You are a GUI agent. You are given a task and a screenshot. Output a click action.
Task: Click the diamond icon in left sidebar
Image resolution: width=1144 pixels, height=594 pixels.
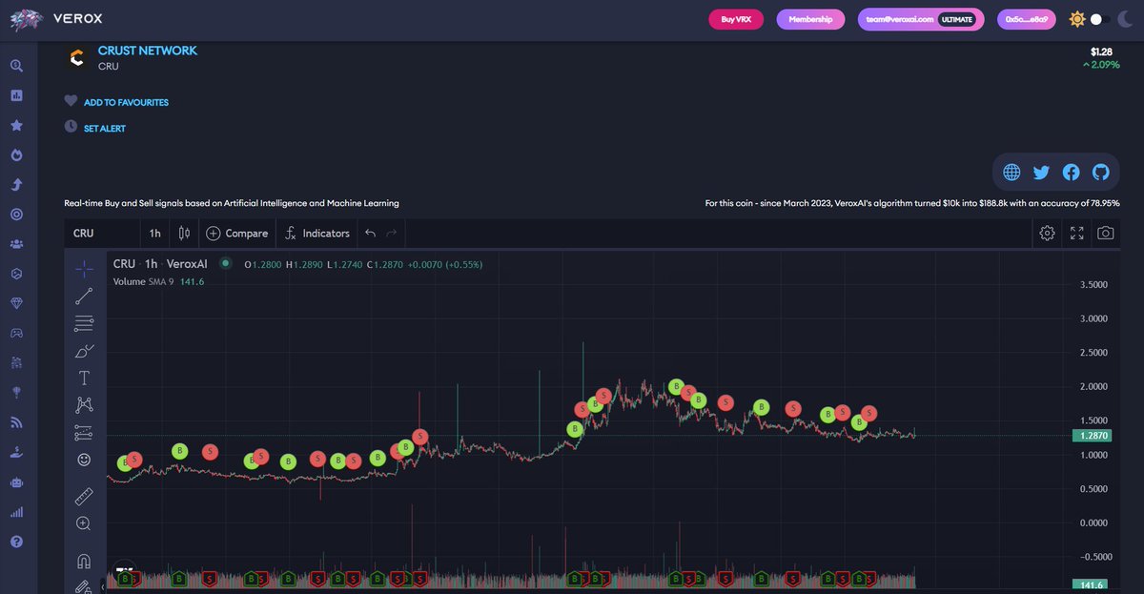[x=16, y=303]
